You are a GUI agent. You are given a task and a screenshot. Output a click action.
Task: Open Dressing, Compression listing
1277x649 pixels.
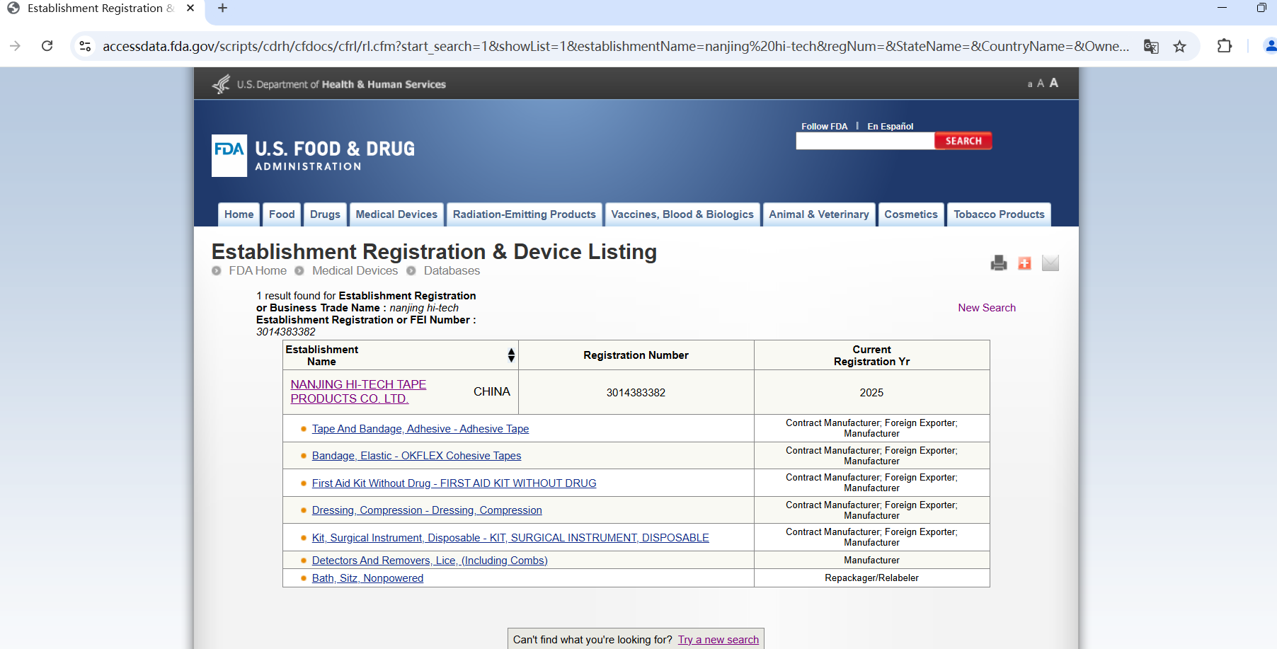coord(427,510)
